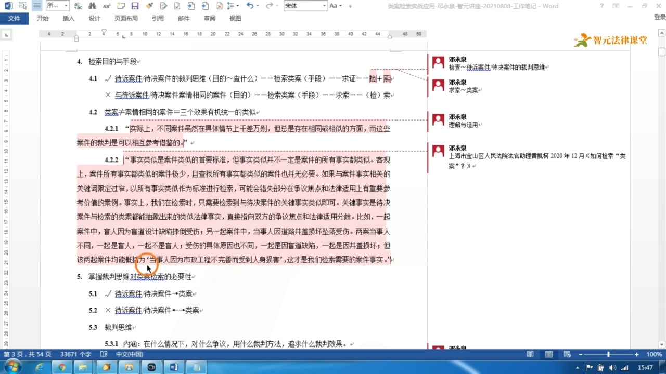Zoom out with minus button
The width and height of the screenshot is (666, 374).
click(x=581, y=354)
